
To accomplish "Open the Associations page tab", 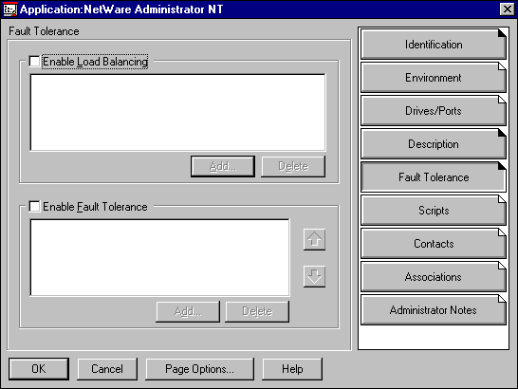I will (x=434, y=277).
